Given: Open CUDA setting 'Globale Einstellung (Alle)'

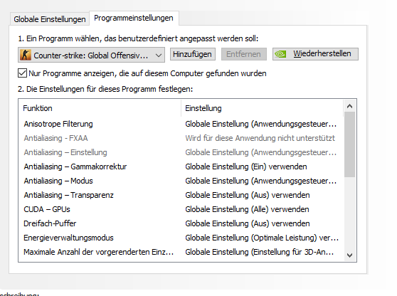Looking at the screenshot, I should click(x=247, y=209).
